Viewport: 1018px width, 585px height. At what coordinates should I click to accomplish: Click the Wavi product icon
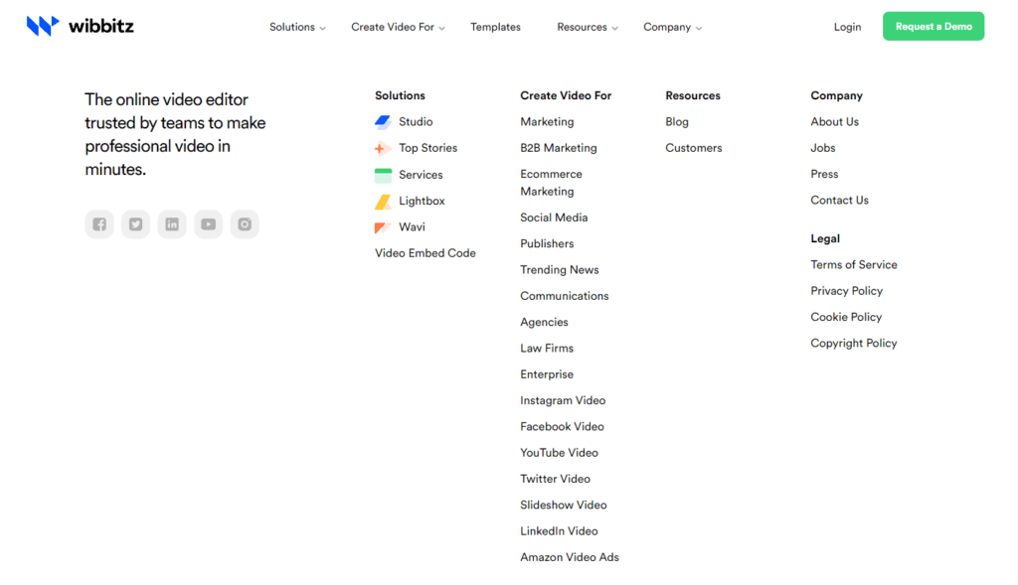pos(383,227)
